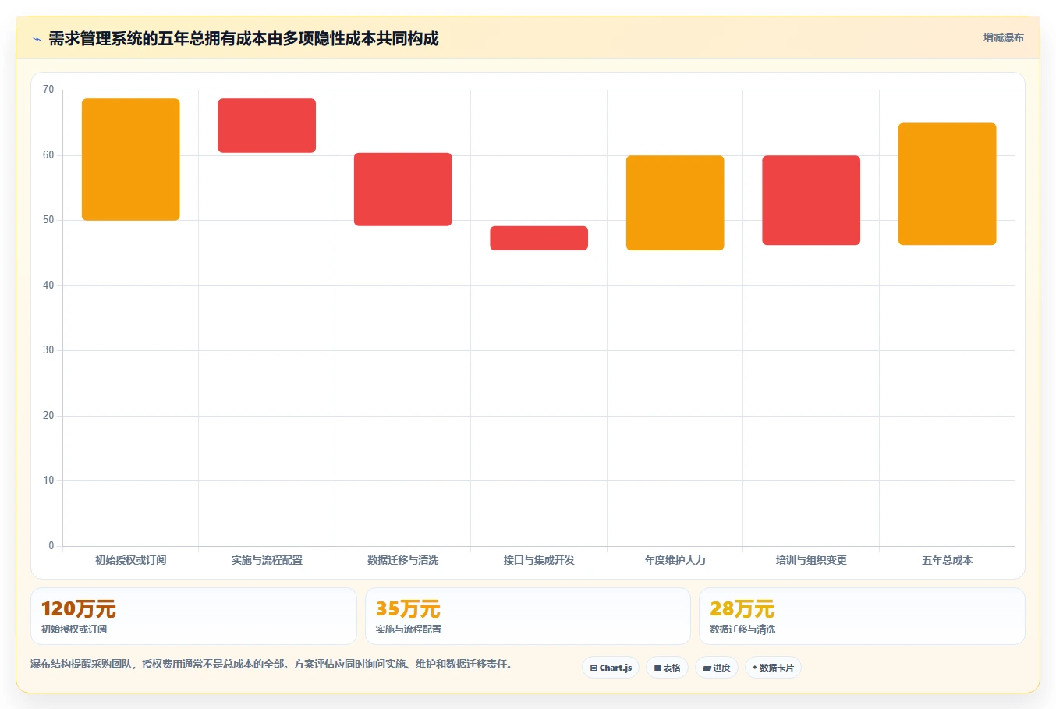This screenshot has width=1056, height=709.
Task: Click the 实施与流程配置 x-axis label
Action: (267, 560)
